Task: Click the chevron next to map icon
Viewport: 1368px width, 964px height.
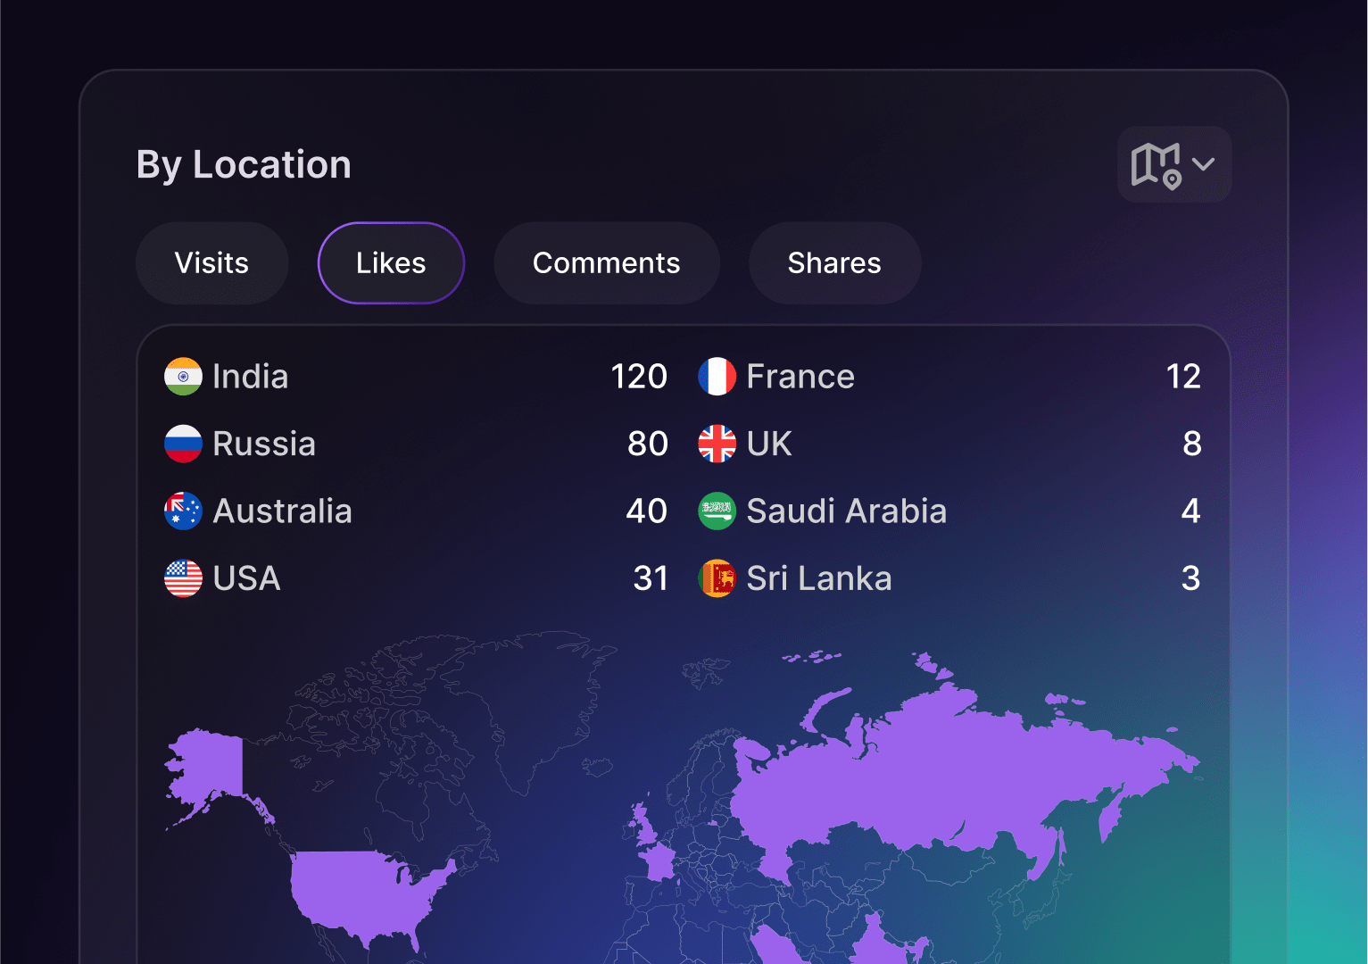Action: (1204, 164)
